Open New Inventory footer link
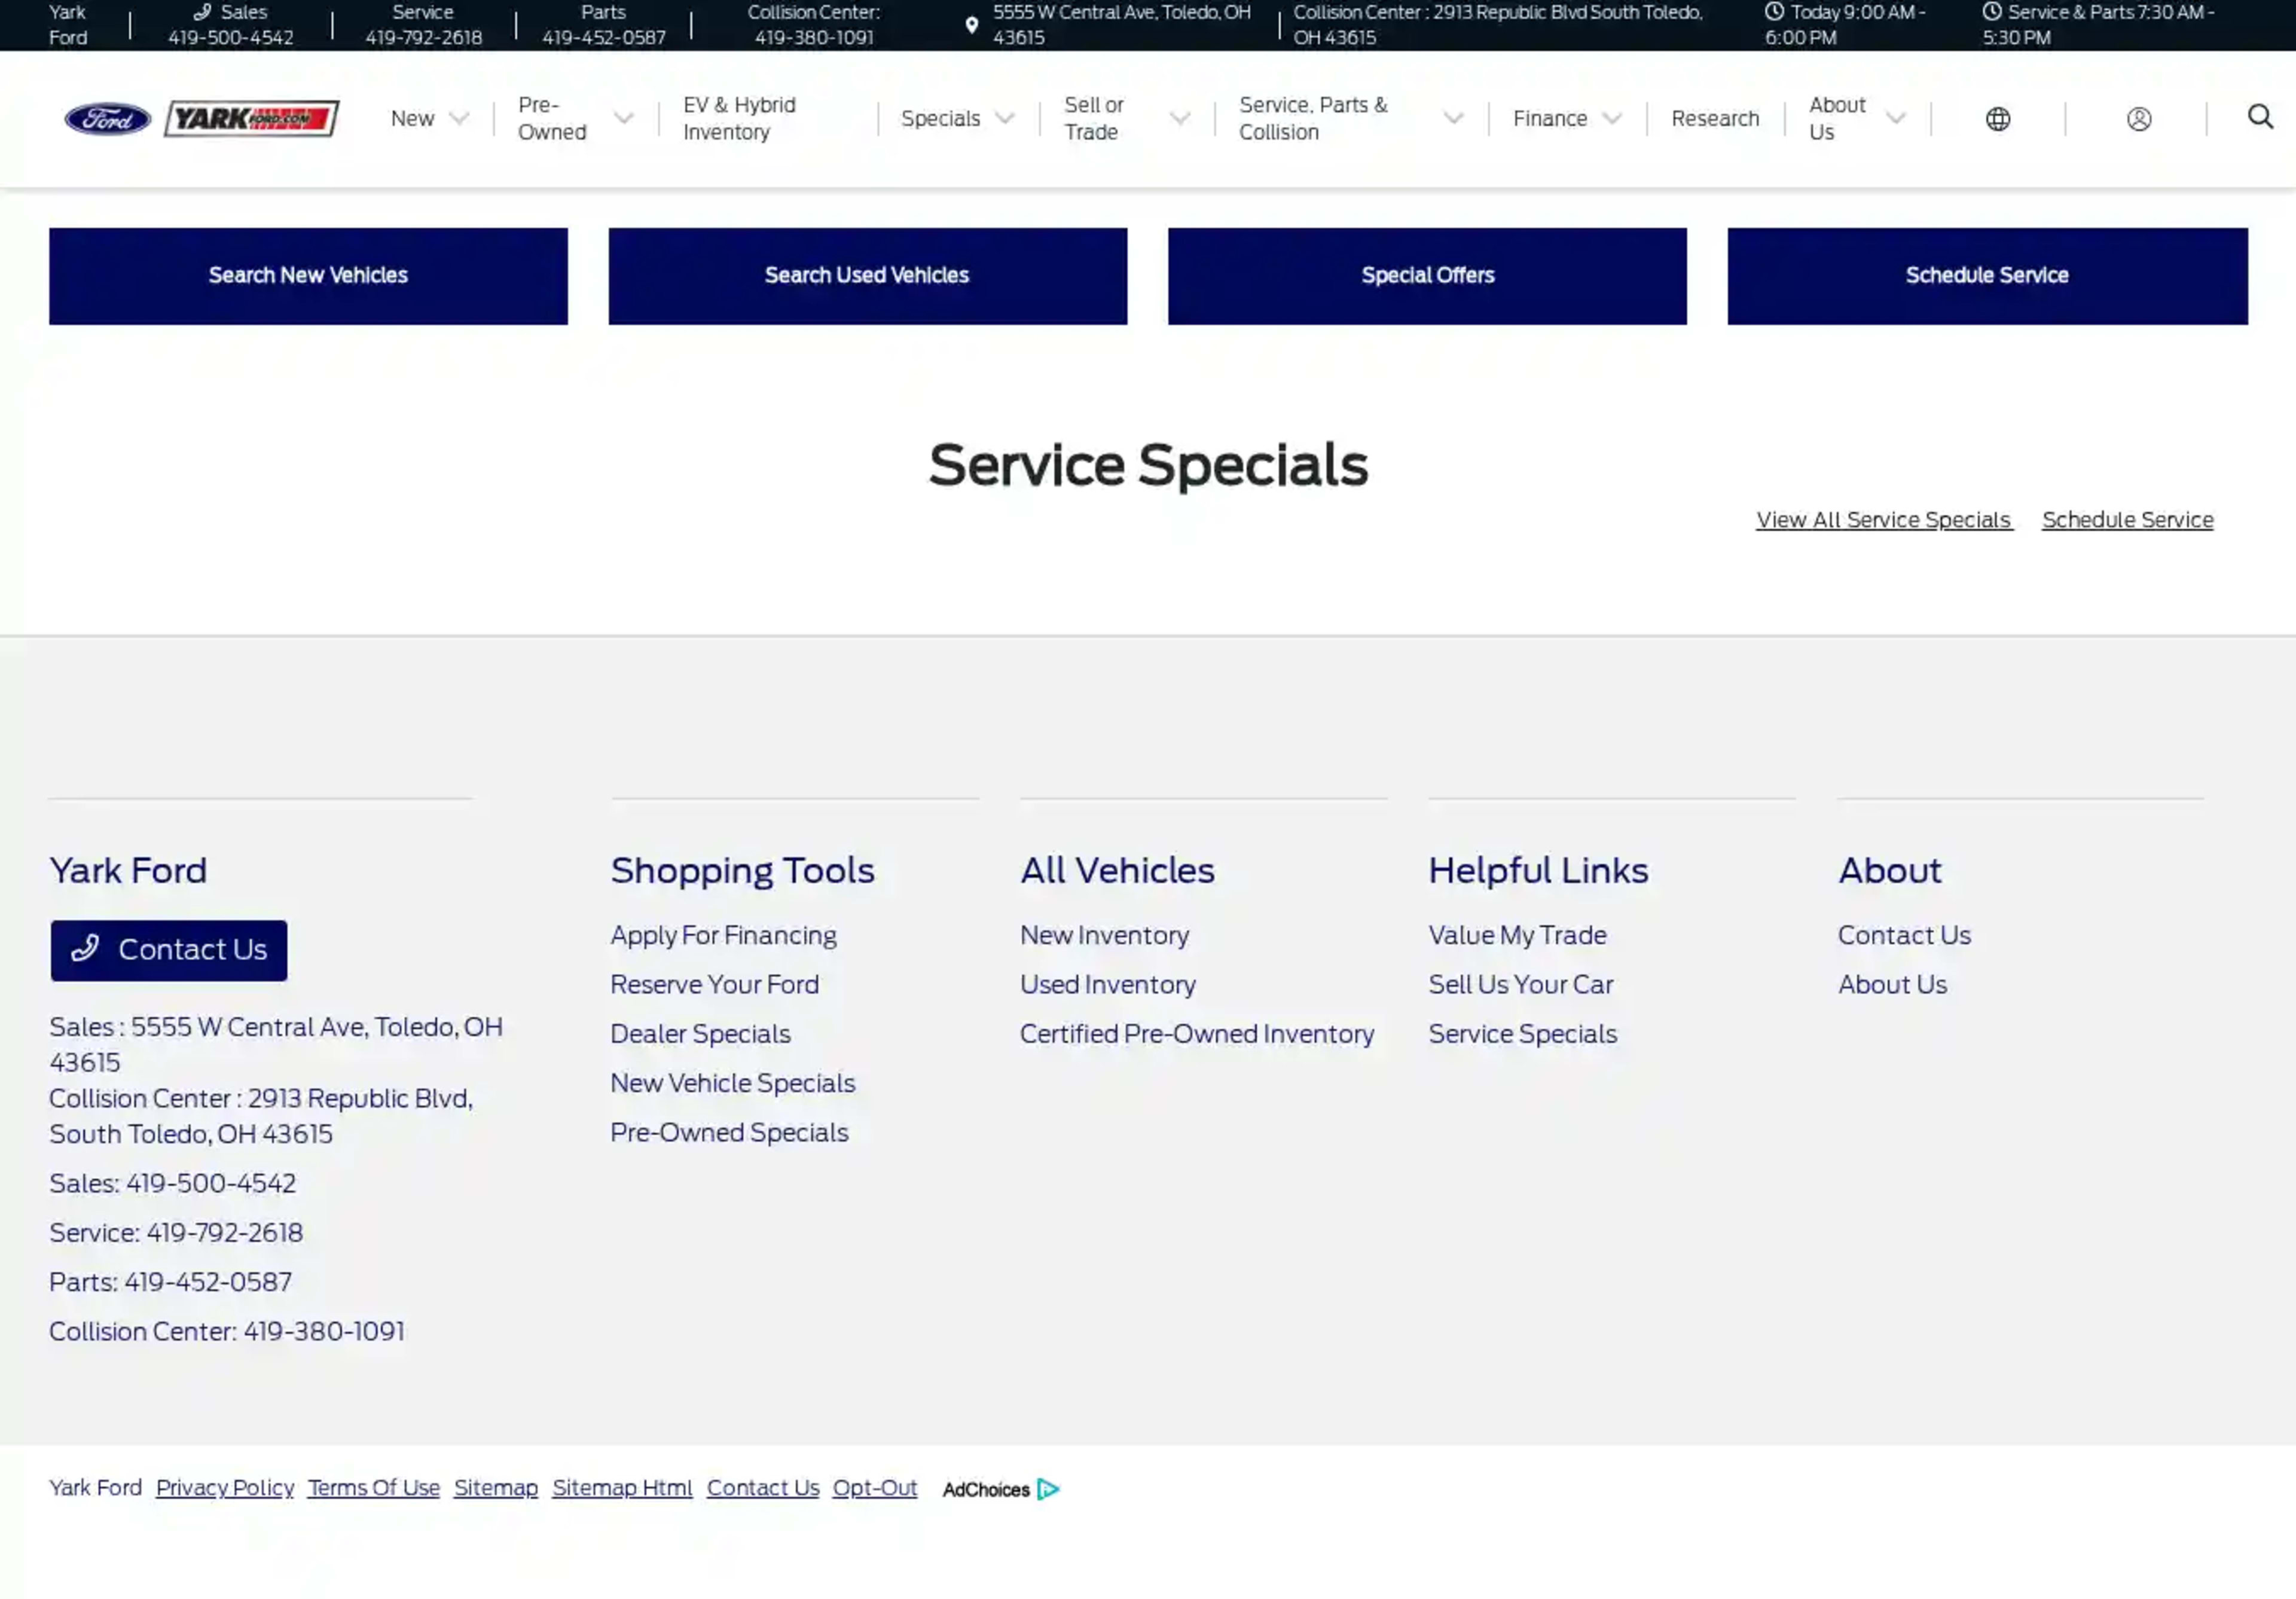The height and width of the screenshot is (1599, 2296). click(1104, 935)
